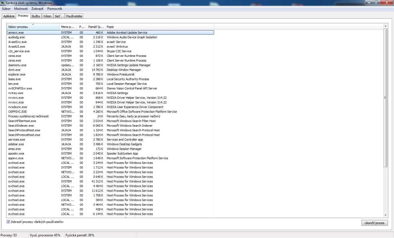This screenshot has width=394, height=238.
Task: Click Windows Desktop Gadgets description
Action: tap(124, 144)
